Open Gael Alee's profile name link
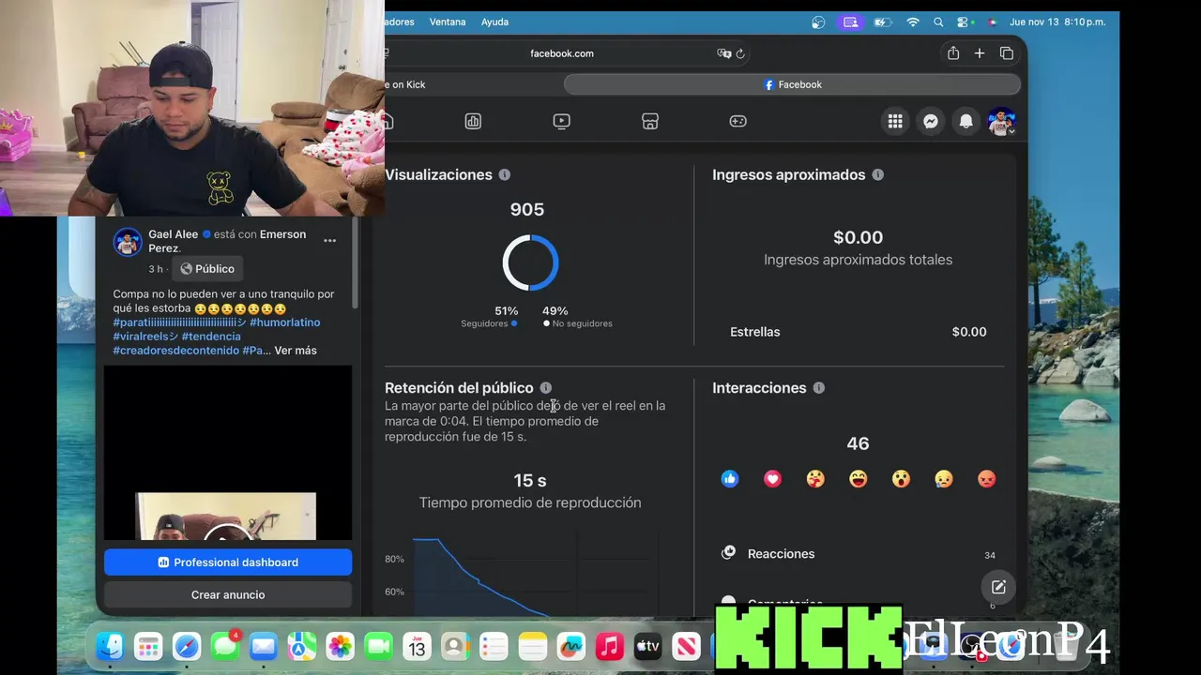 (173, 234)
